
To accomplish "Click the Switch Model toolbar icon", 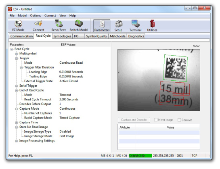I will (x=79, y=26).
